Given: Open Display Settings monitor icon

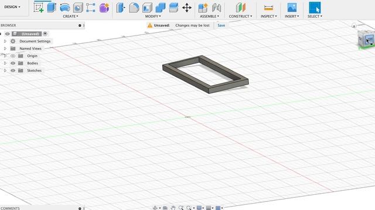Looking at the screenshot, I should point(199,208).
